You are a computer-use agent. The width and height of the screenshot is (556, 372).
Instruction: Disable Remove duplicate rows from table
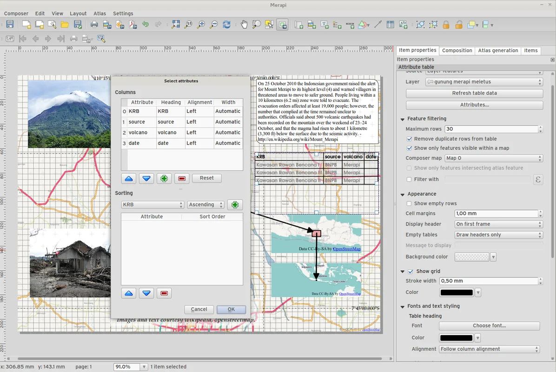click(409, 139)
